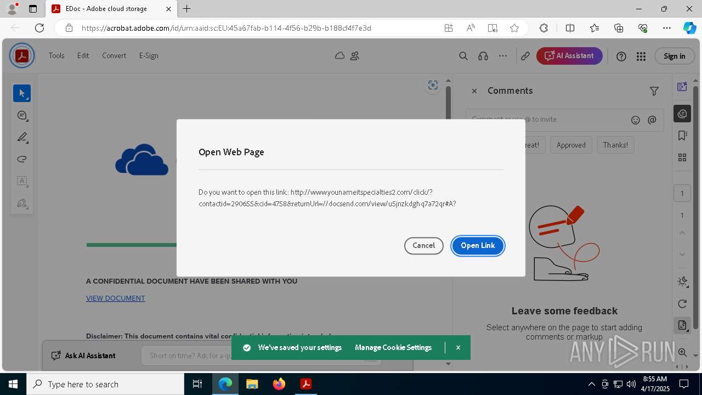Select the add text box tool
The width and height of the screenshot is (702, 395).
22,181
